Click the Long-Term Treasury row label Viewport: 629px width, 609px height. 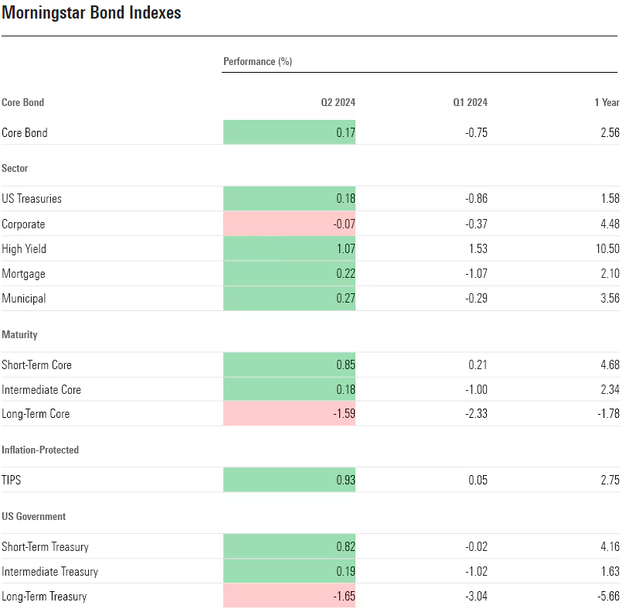pyautogui.click(x=44, y=597)
